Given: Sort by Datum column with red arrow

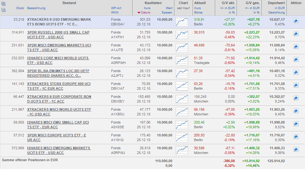Looking at the screenshot, I should tap(144, 13).
